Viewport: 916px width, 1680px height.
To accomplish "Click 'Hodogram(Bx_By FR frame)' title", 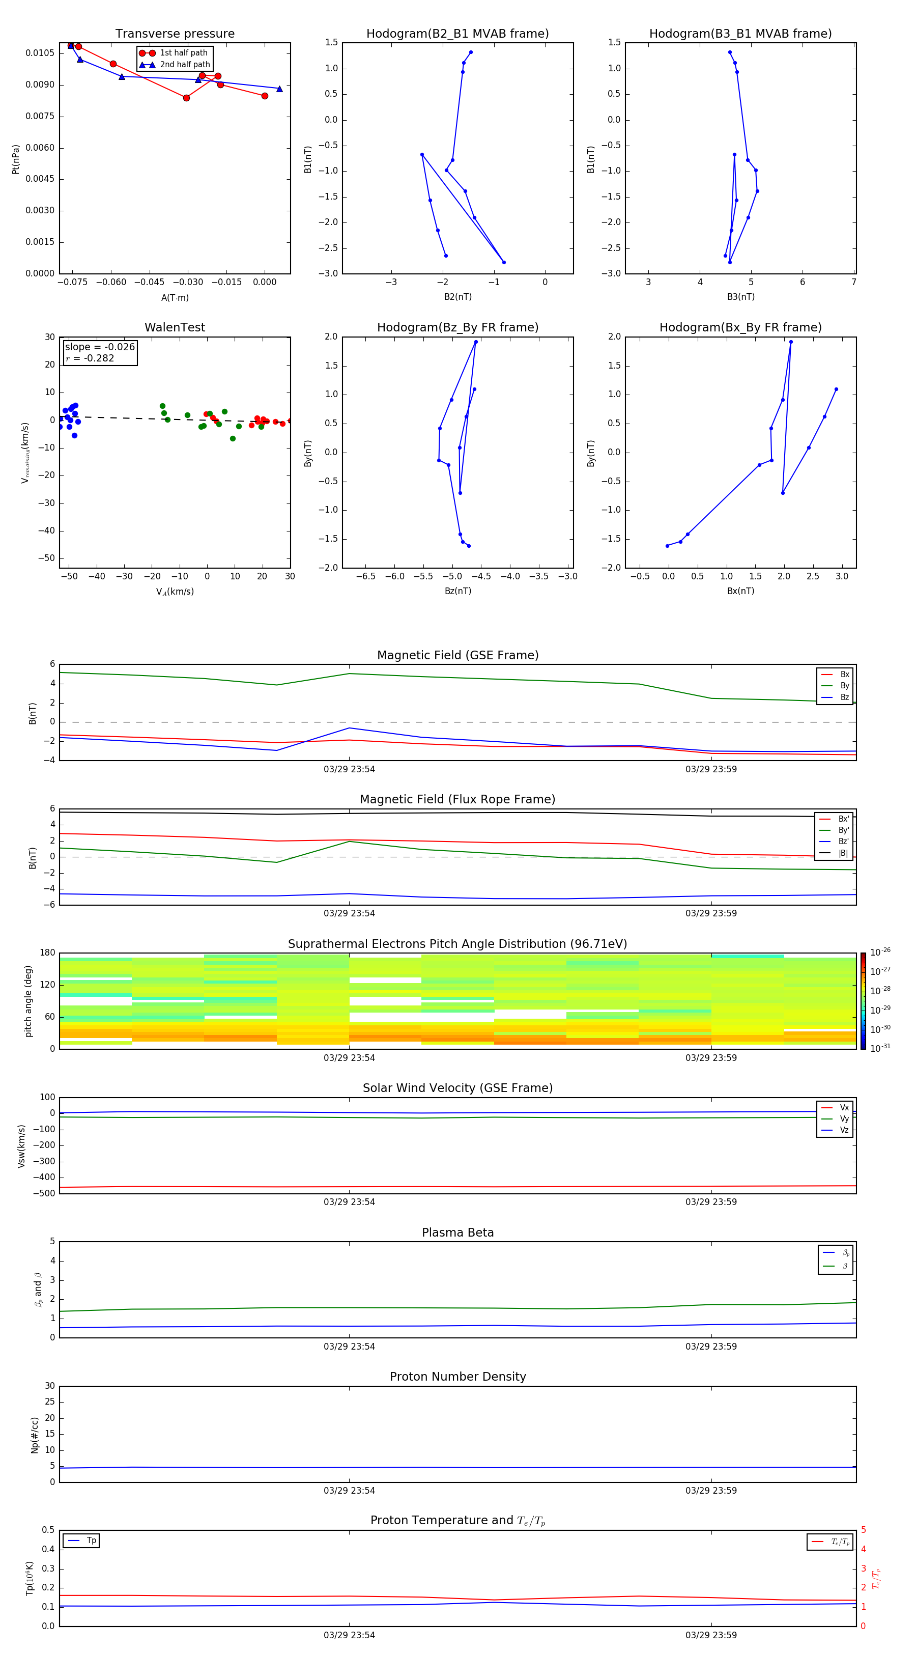I will coord(740,327).
